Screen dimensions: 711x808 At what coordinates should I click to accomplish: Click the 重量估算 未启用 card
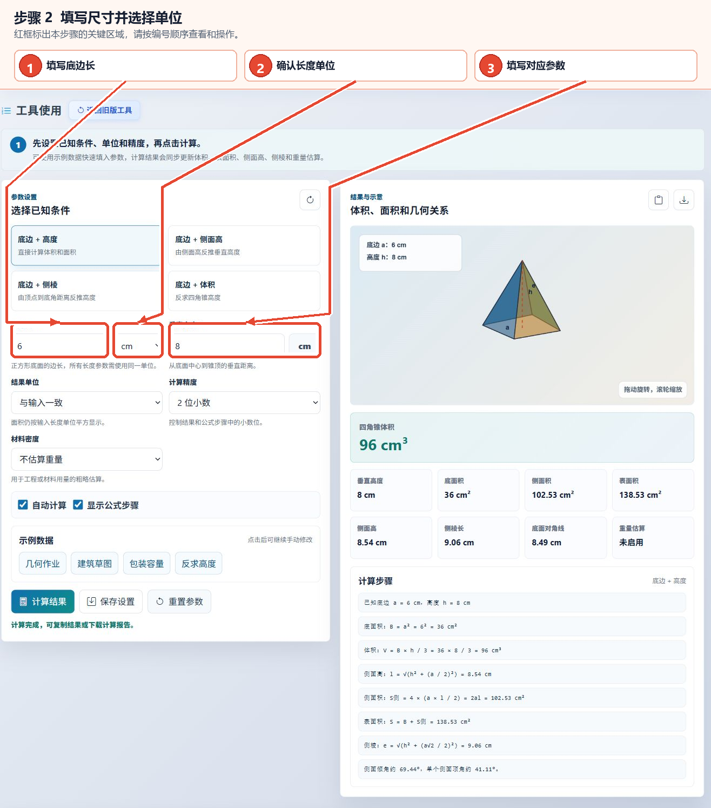click(x=653, y=537)
